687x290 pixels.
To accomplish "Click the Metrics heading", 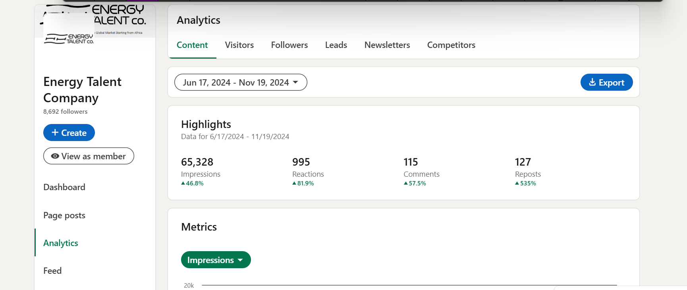I will 199,227.
